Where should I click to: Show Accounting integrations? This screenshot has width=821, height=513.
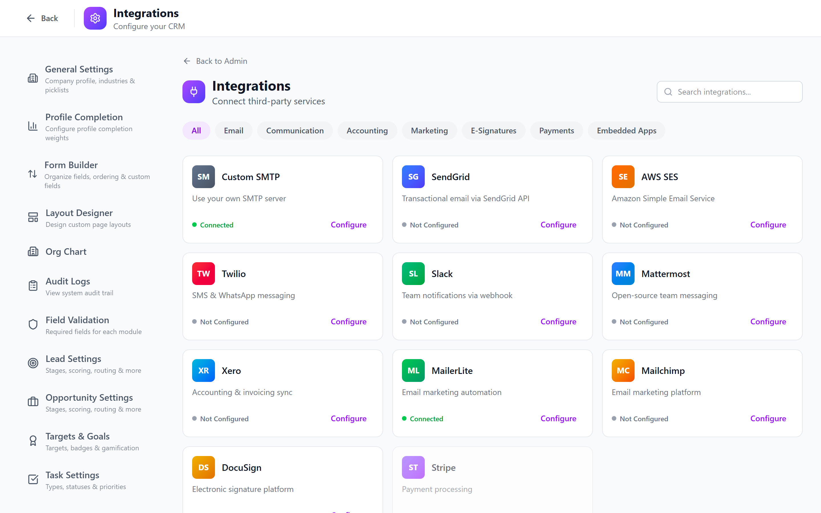pos(367,131)
